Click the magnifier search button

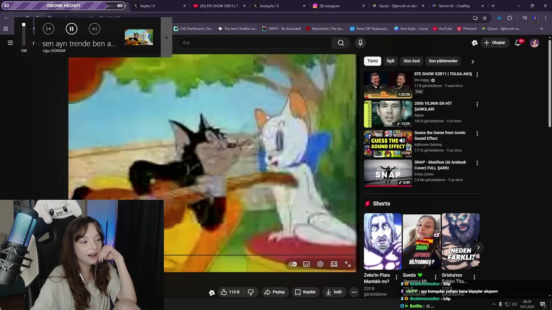341,43
